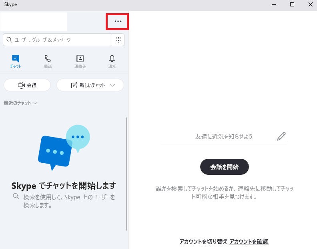
Task: Collapse the 最近のチャット list
Action: point(20,103)
